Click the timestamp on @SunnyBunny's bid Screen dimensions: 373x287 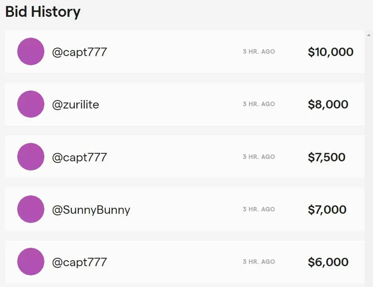click(x=259, y=209)
